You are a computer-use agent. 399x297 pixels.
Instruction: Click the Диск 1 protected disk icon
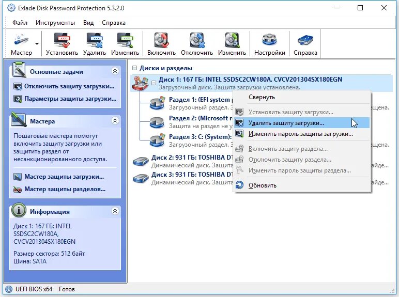(141, 83)
